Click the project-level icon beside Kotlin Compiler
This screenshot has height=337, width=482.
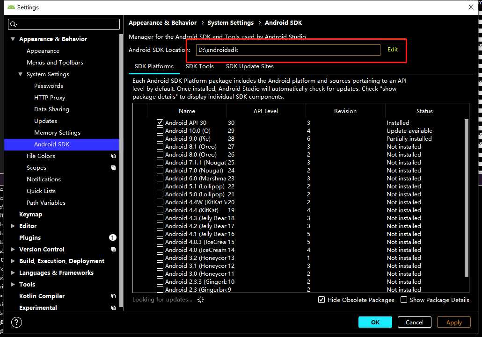[113, 296]
